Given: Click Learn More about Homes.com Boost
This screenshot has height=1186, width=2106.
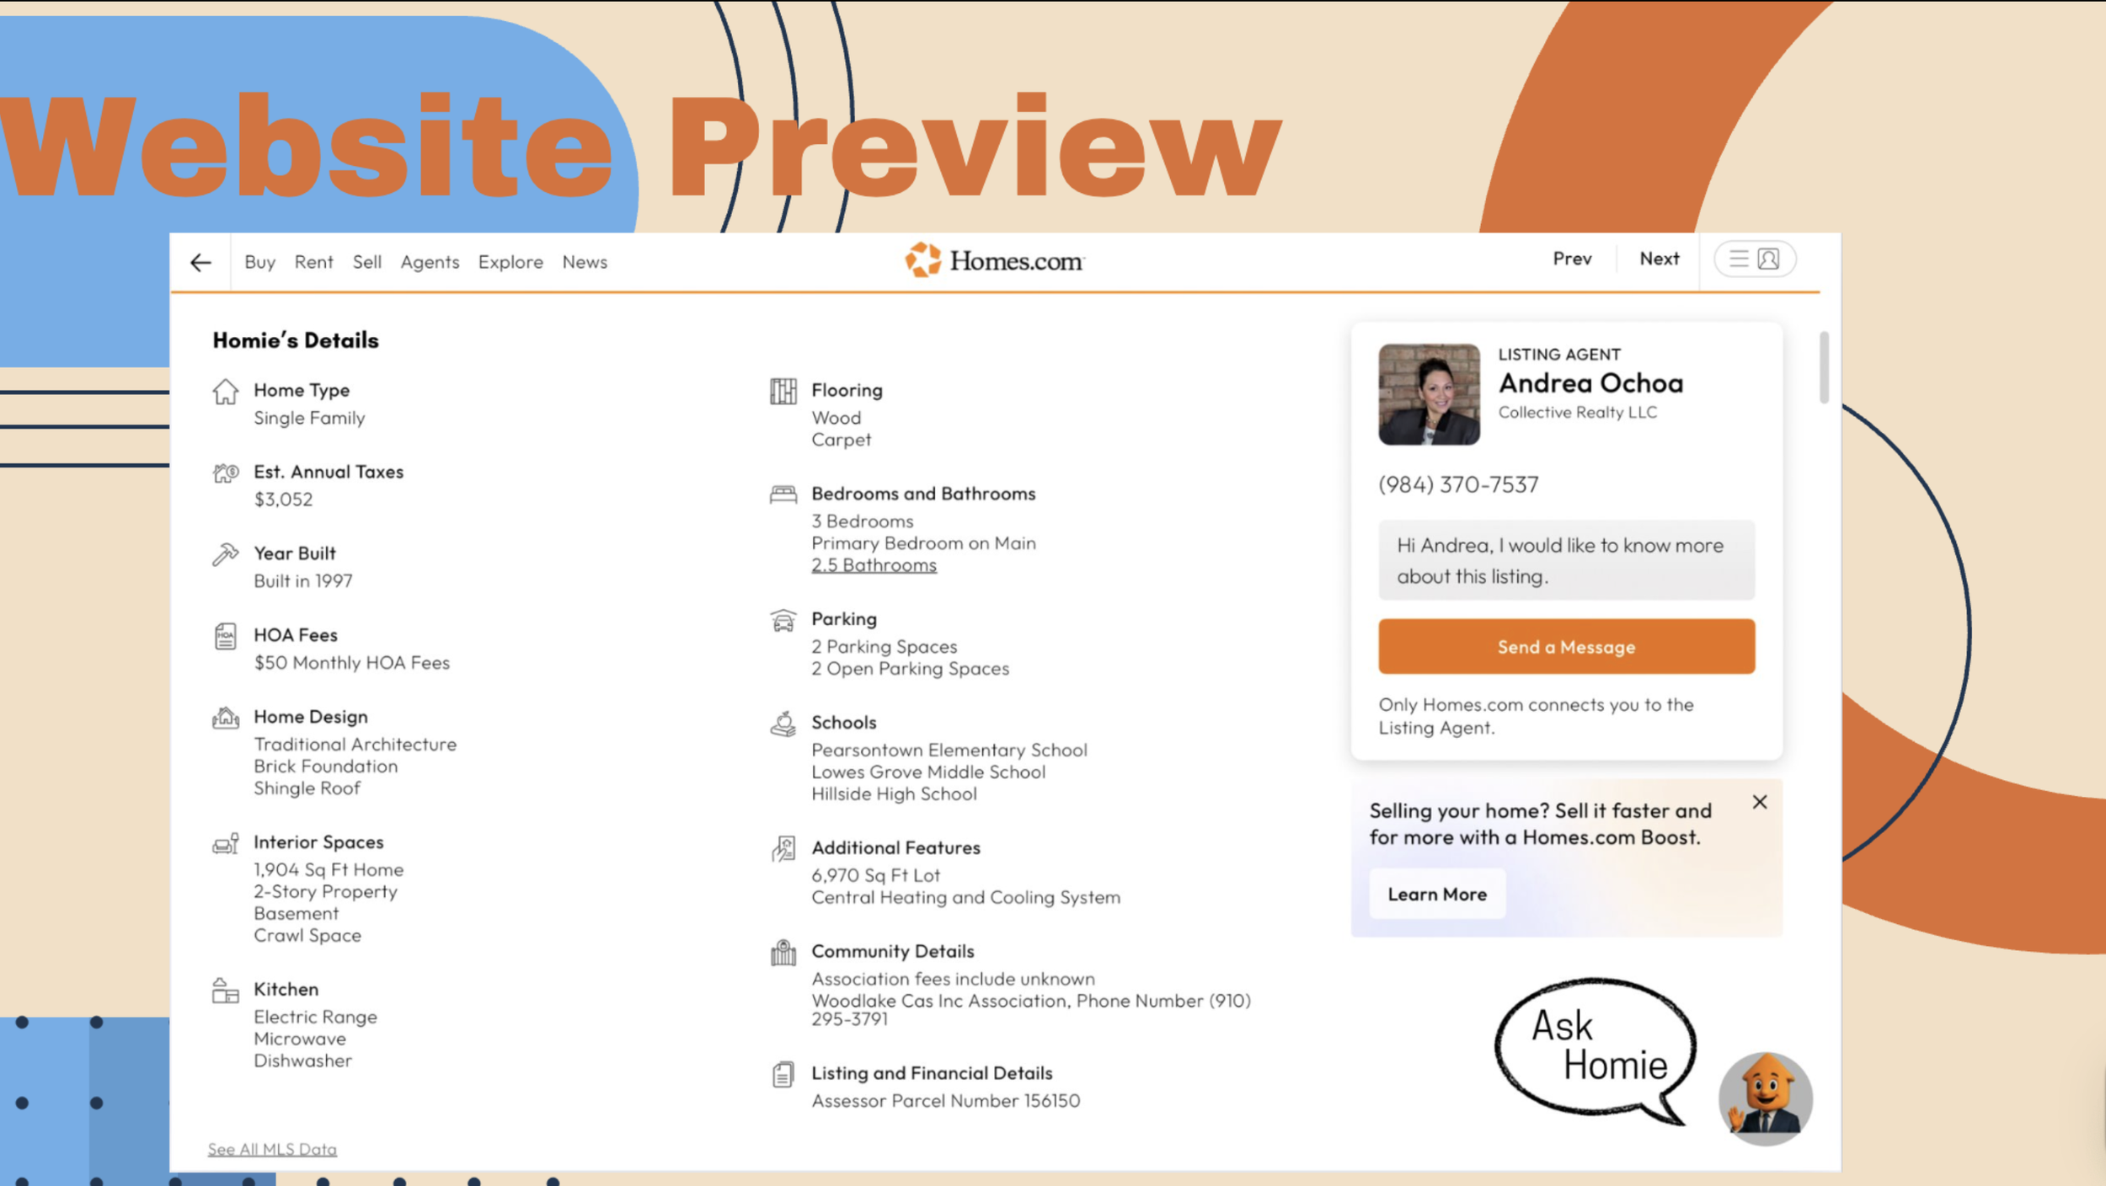Looking at the screenshot, I should pos(1437,895).
